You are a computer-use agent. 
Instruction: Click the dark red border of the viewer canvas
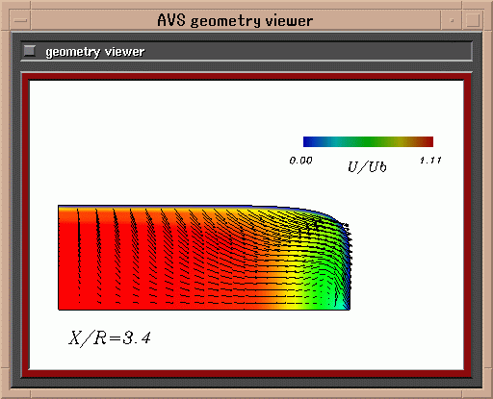(x=246, y=77)
